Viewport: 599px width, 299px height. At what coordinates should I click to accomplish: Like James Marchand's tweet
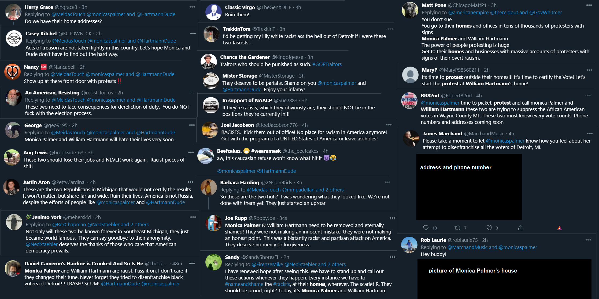tap(489, 228)
